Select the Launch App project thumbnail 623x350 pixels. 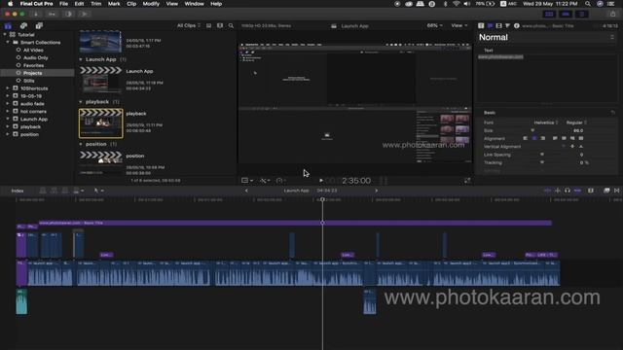(x=101, y=80)
